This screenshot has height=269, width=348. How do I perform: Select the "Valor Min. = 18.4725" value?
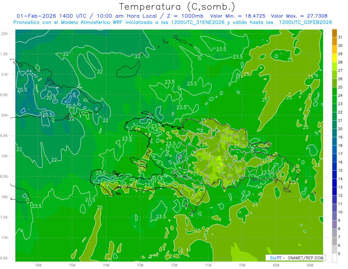click(x=238, y=16)
